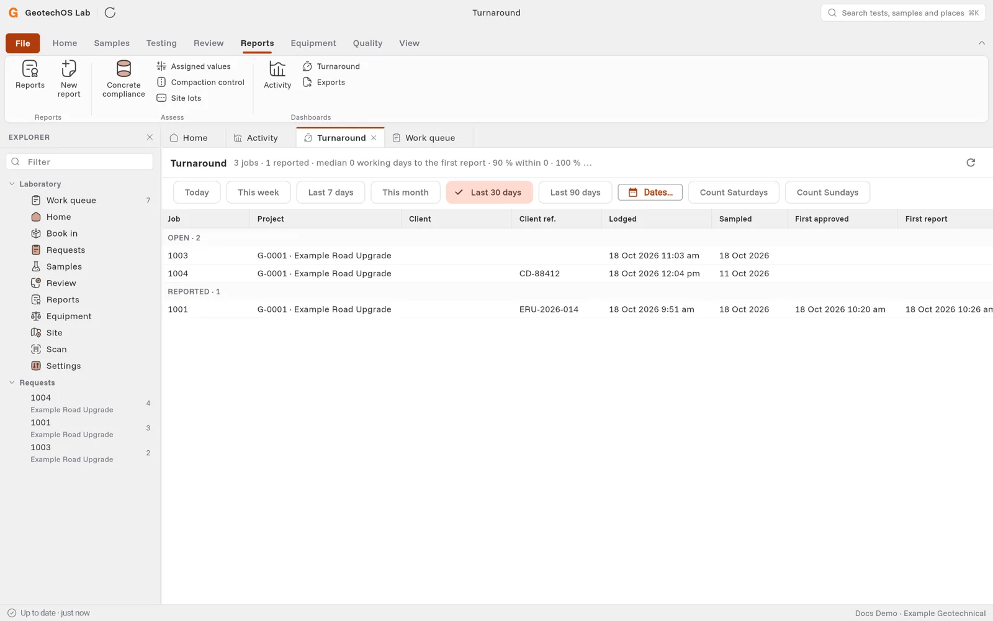The image size is (993, 621).
Task: Toggle the Last 90 days filter
Action: (575, 193)
